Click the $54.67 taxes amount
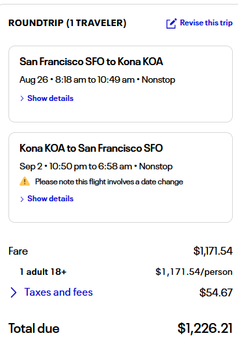This screenshot has height=340, width=238. (x=216, y=292)
